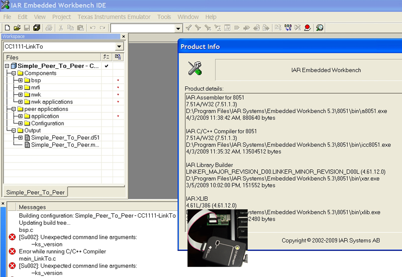
Task: Click the quick search input field
Action: click(143, 29)
